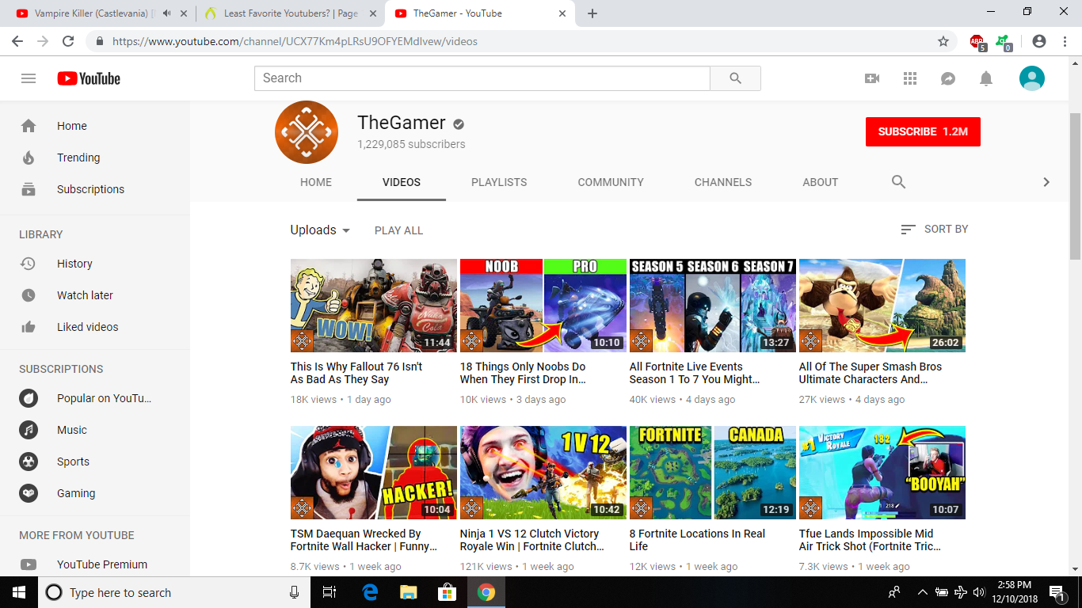Open Subscriptions in the sidebar
Screen dimensions: 1082x608
point(95,189)
